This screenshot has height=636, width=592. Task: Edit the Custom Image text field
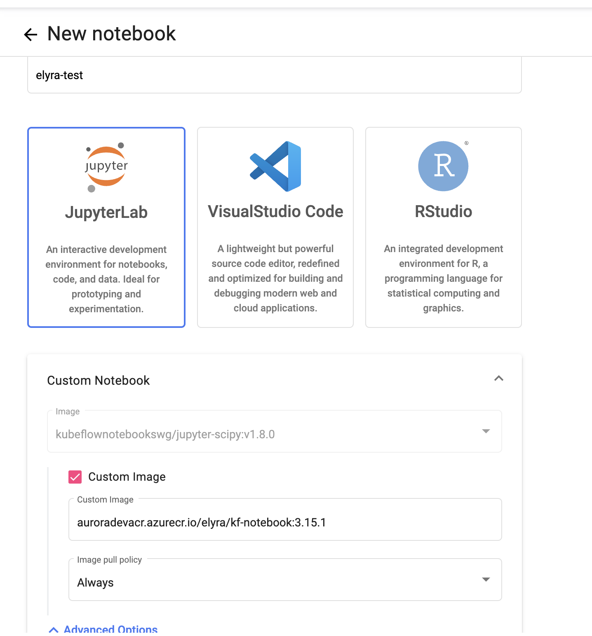[285, 522]
